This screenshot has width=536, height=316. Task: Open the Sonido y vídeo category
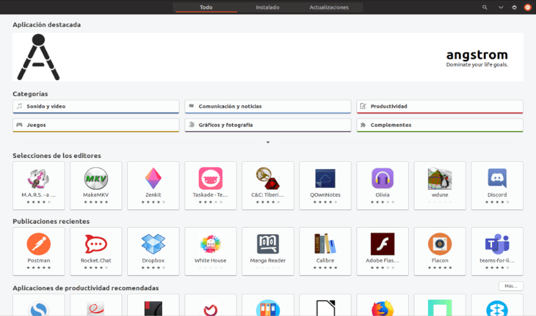pos(96,106)
